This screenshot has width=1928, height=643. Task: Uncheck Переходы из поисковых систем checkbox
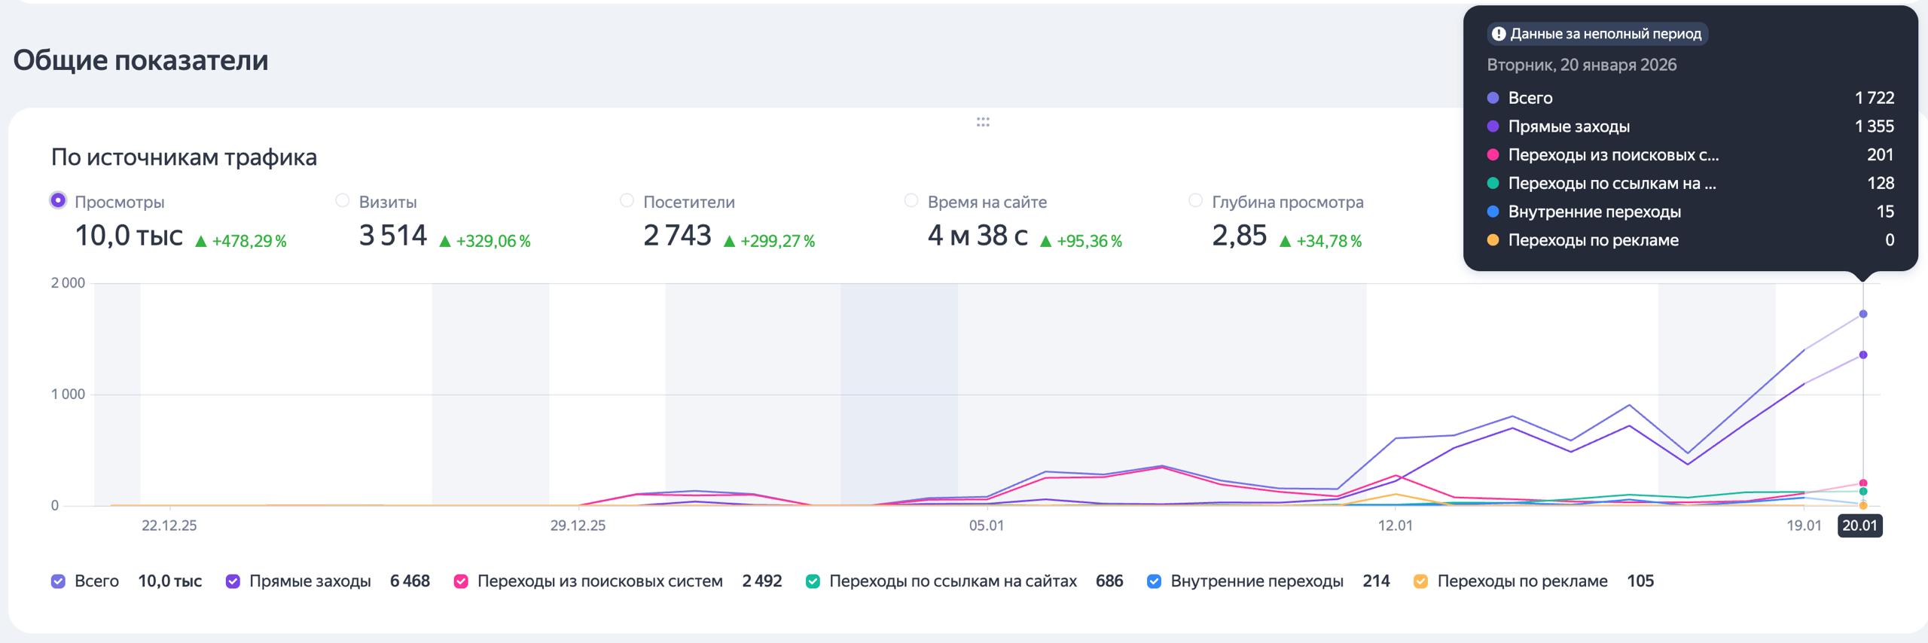pyautogui.click(x=461, y=581)
